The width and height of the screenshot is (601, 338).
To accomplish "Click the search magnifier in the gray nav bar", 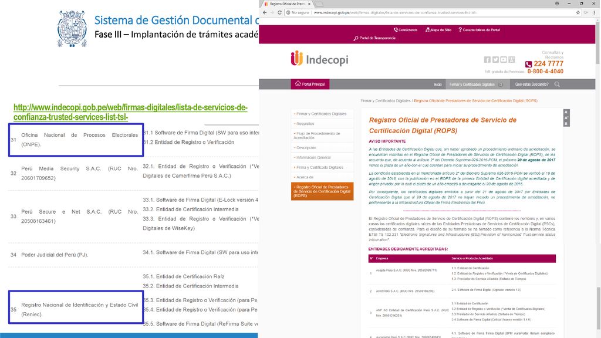I will (x=557, y=84).
